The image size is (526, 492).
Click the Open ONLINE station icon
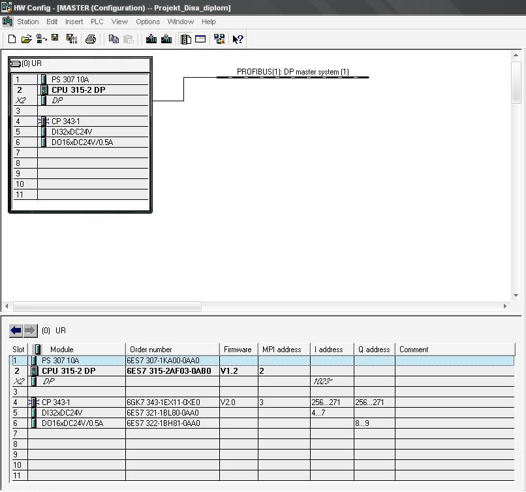click(x=41, y=39)
